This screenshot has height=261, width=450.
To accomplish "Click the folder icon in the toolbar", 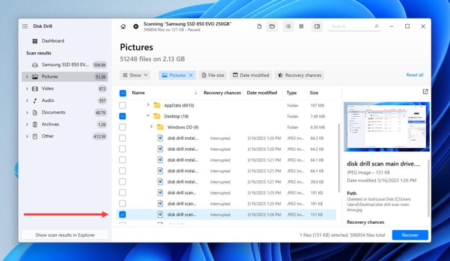I will pyautogui.click(x=272, y=26).
